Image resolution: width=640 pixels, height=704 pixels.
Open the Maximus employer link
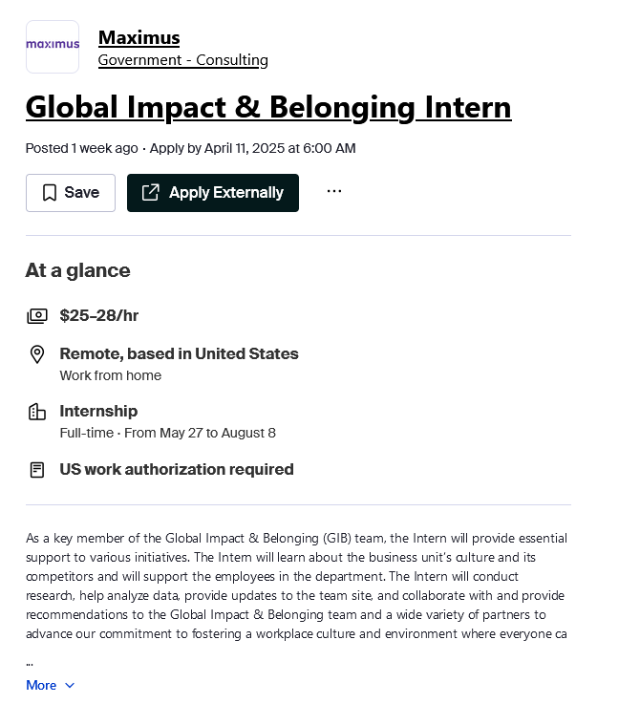139,37
